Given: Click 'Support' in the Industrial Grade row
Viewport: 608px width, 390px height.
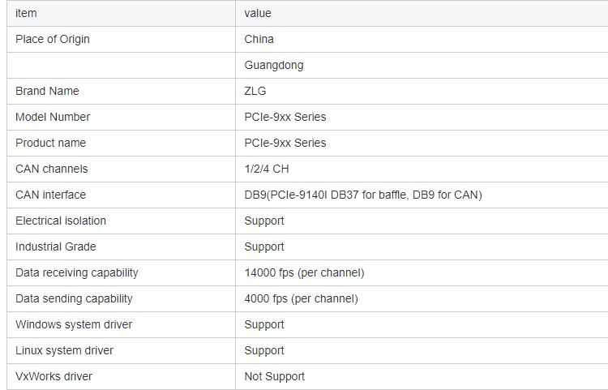Looking at the screenshot, I should click(264, 247).
